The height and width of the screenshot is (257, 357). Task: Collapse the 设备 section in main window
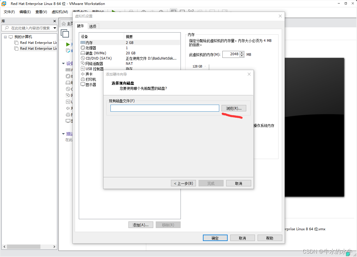[63, 63]
